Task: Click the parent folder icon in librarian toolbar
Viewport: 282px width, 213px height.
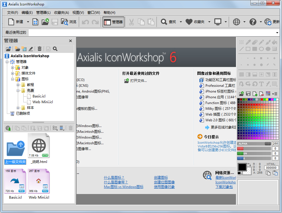Action: (8, 49)
